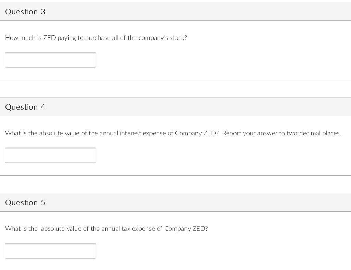Select the Question 5 answer text box
Viewport: 351px width, 270px height.
tap(50, 251)
